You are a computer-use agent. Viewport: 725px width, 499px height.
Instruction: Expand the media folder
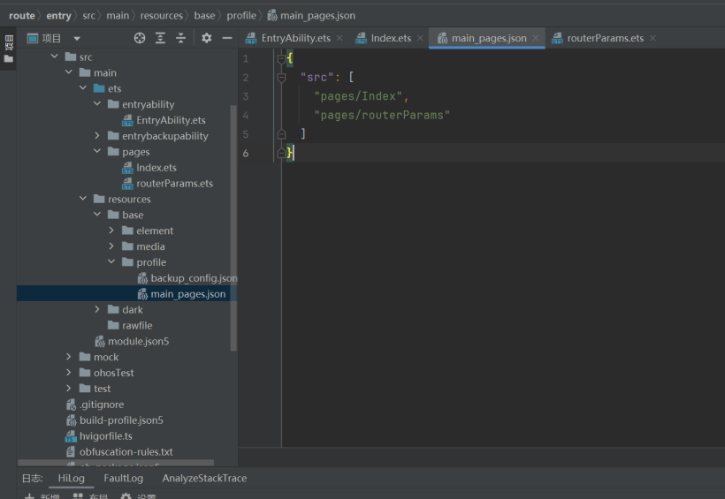[x=111, y=246]
